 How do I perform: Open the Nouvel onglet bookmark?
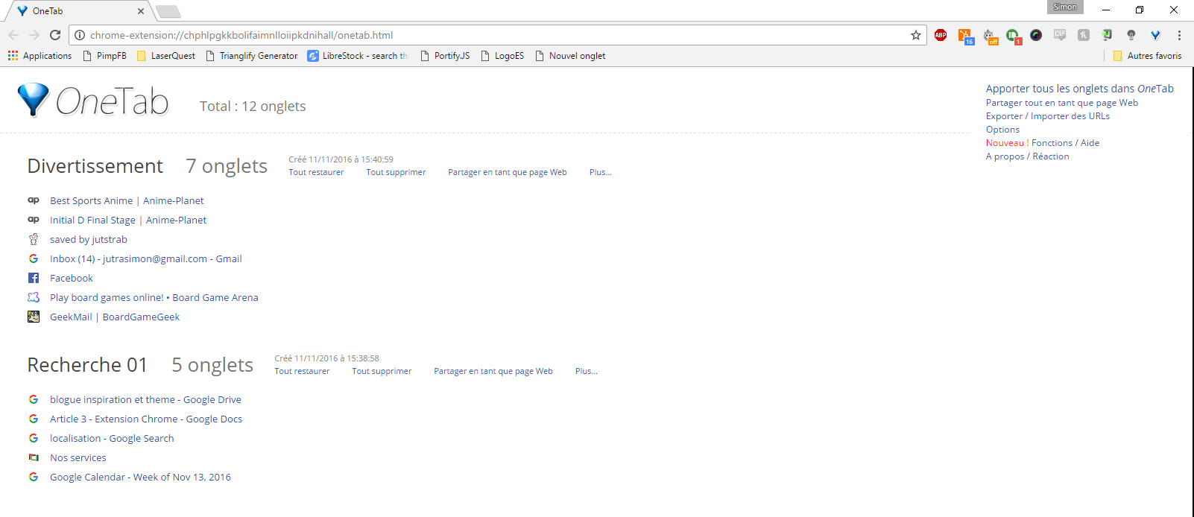[x=570, y=56]
